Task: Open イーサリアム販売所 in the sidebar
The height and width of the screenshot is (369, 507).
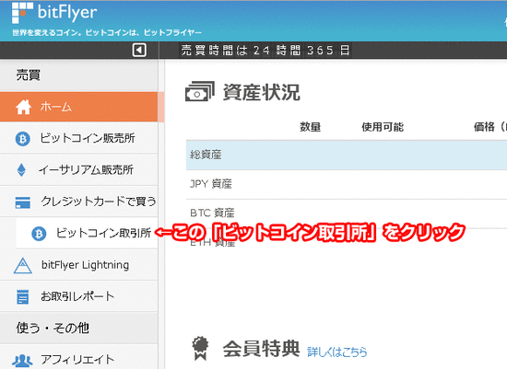Action: click(79, 170)
